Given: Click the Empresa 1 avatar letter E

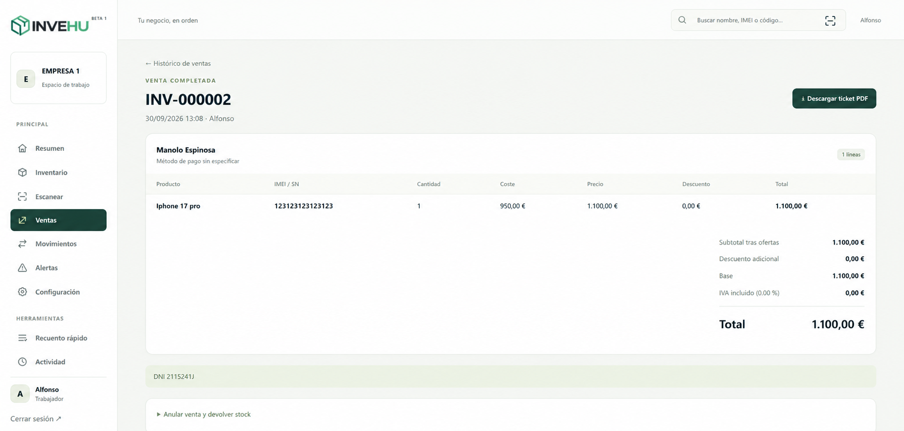Looking at the screenshot, I should (x=26, y=79).
